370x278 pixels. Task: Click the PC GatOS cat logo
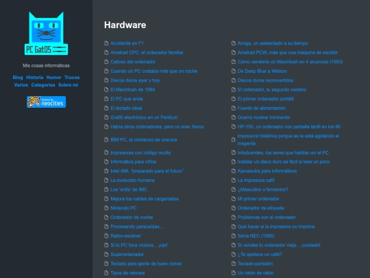(x=47, y=34)
